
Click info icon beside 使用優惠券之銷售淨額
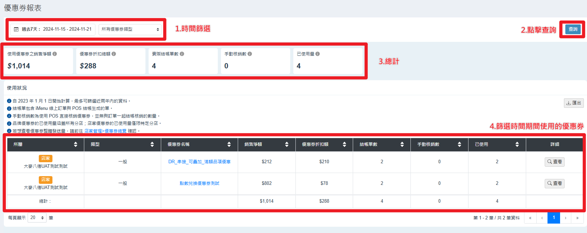pyautogui.click(x=55, y=54)
